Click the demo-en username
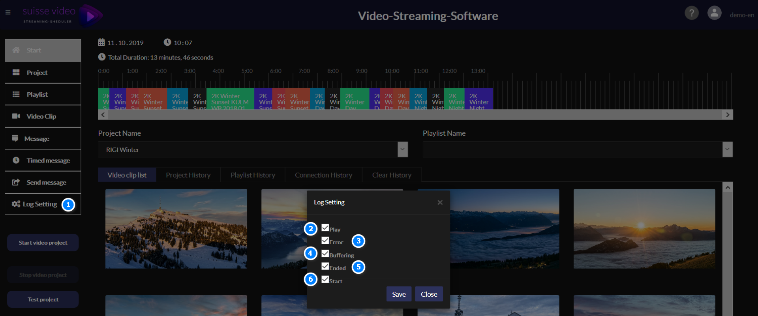Image resolution: width=758 pixels, height=316 pixels. pos(742,15)
